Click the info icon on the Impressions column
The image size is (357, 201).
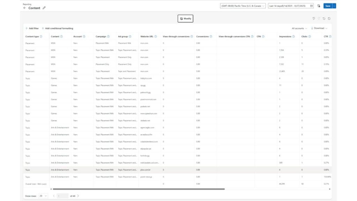[x=293, y=37]
